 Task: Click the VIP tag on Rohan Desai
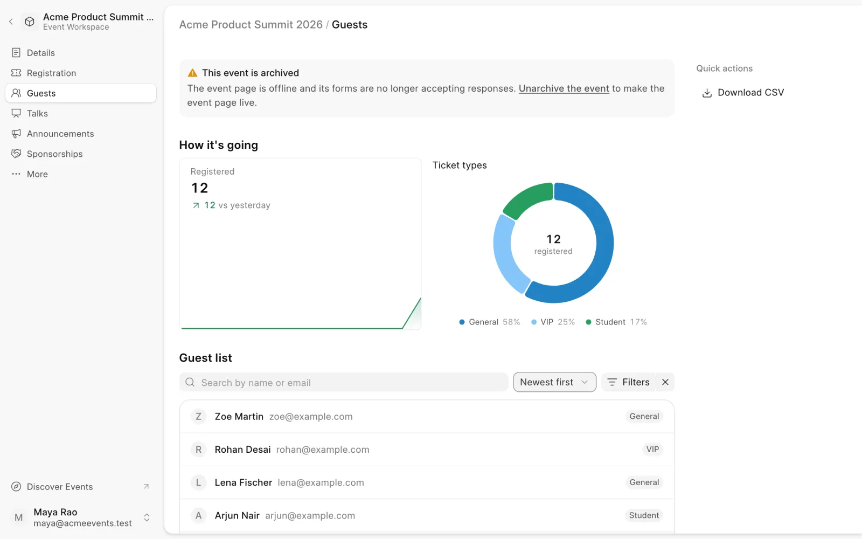coord(652,450)
